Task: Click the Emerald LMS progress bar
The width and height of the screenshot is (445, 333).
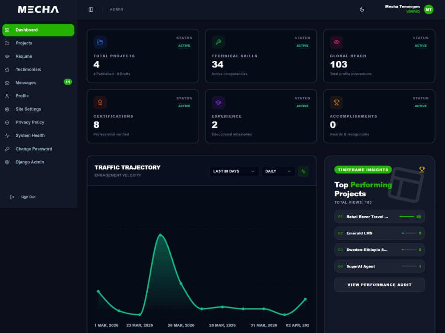Action: (409, 234)
